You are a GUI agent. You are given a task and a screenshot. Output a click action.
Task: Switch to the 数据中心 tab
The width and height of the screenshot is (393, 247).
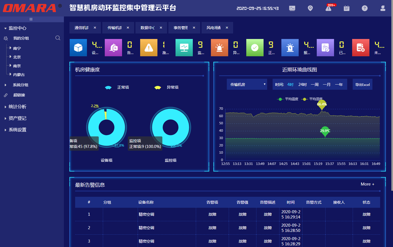pos(148,28)
